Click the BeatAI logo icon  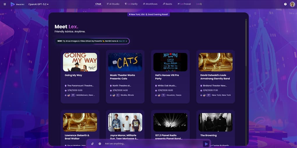(13, 4)
